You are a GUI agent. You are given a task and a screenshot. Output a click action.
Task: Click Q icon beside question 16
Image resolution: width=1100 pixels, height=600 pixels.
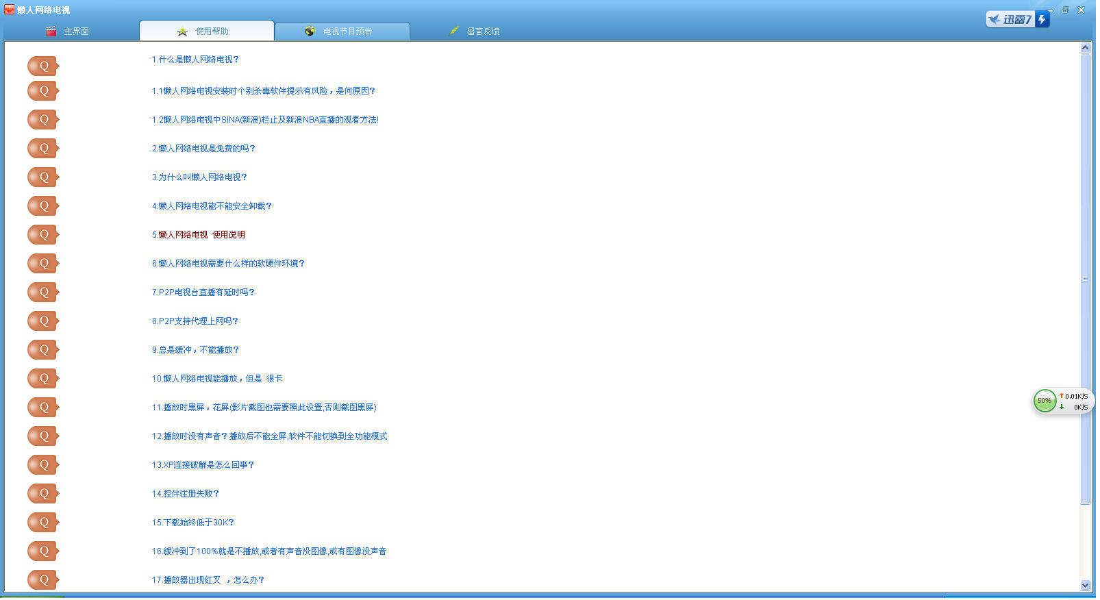(x=43, y=551)
